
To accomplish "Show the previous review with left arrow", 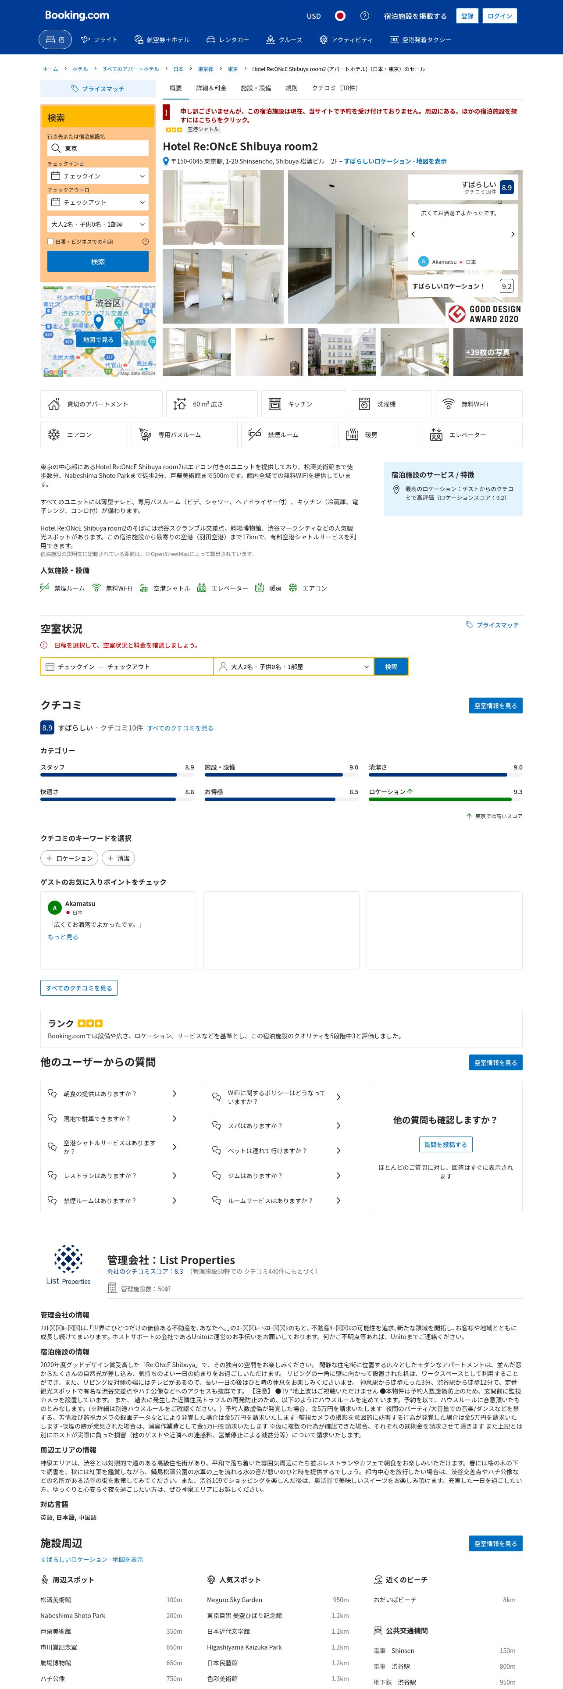I will coord(413,234).
